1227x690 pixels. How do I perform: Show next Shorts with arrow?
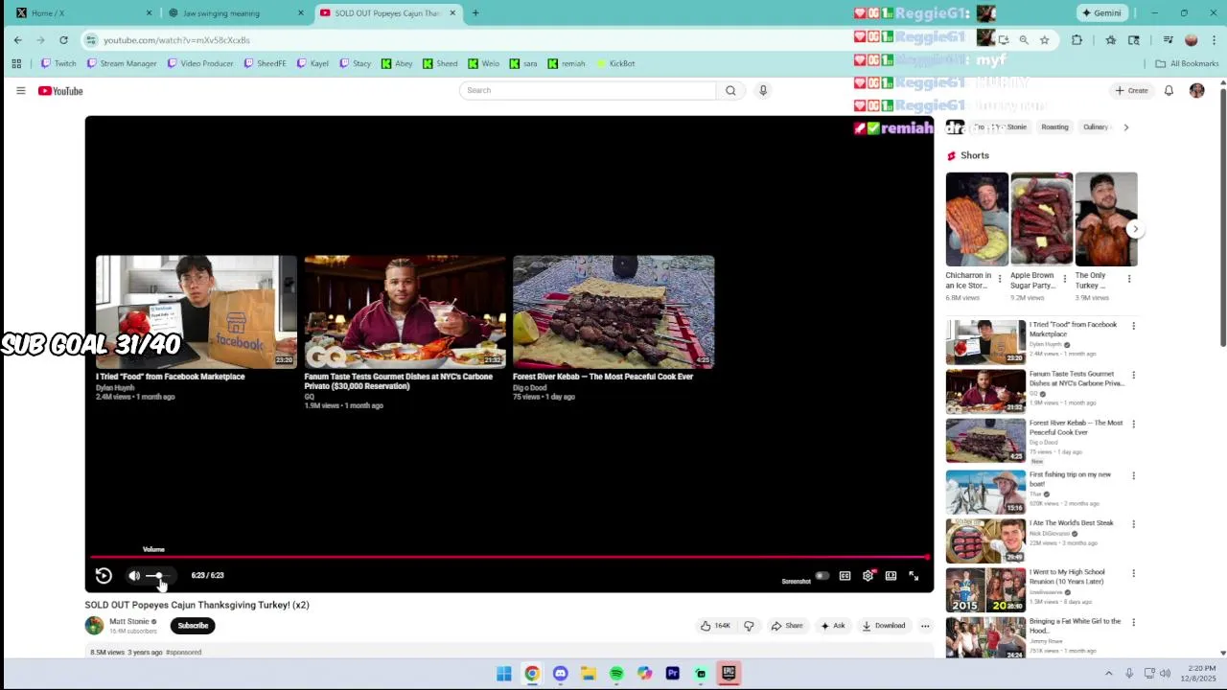(1135, 229)
